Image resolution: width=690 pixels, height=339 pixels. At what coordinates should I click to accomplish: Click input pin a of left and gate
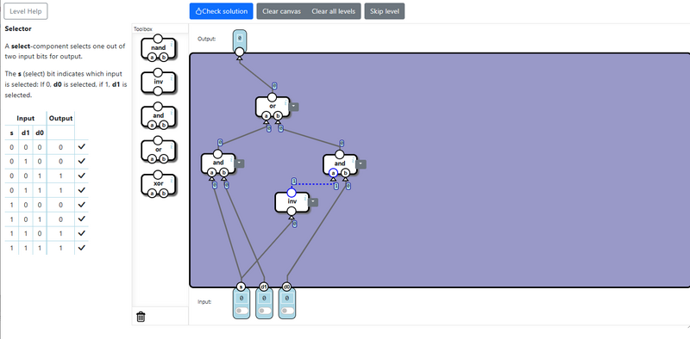click(x=211, y=173)
